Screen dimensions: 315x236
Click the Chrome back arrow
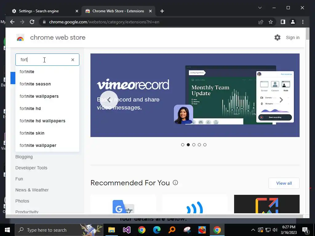click(x=12, y=22)
